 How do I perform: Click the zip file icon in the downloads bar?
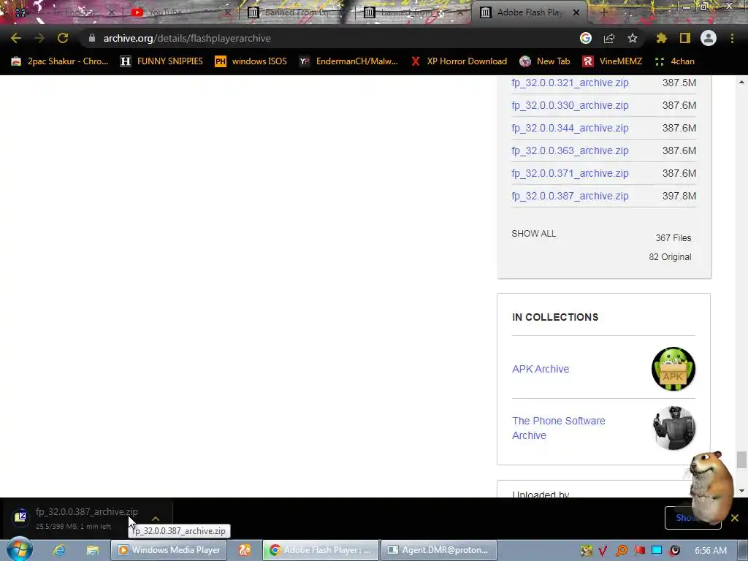[x=20, y=516]
